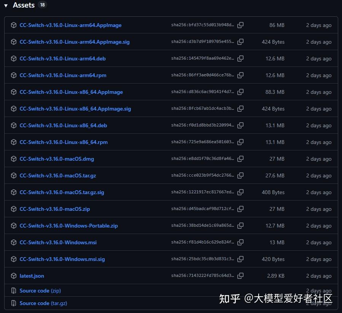Screen dimensions: 342x313
Task: Download CC-Switch-v3.16.0-Linux-arm64.AppImage.sig
Action: coord(75,42)
